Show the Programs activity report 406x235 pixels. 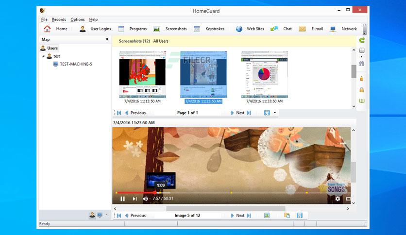(132, 29)
